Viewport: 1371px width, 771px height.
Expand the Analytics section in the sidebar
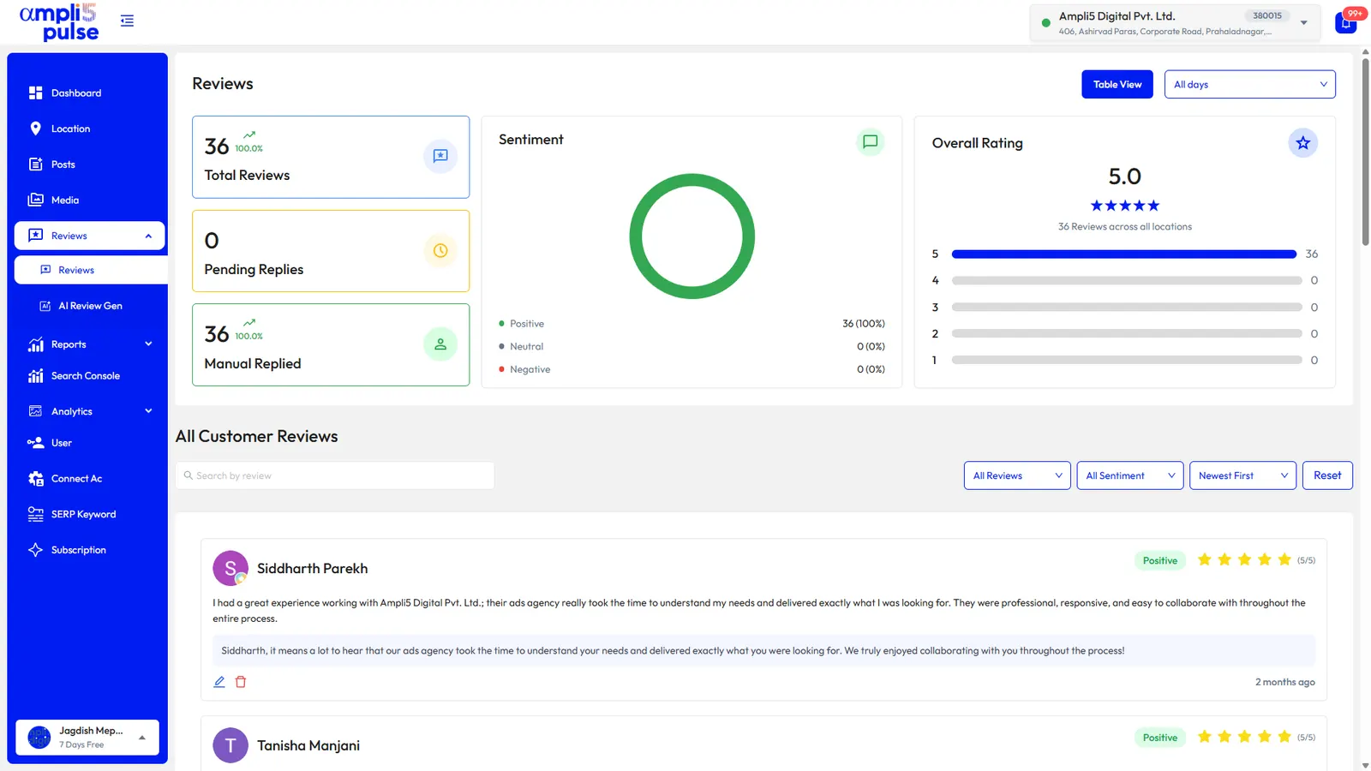(89, 411)
